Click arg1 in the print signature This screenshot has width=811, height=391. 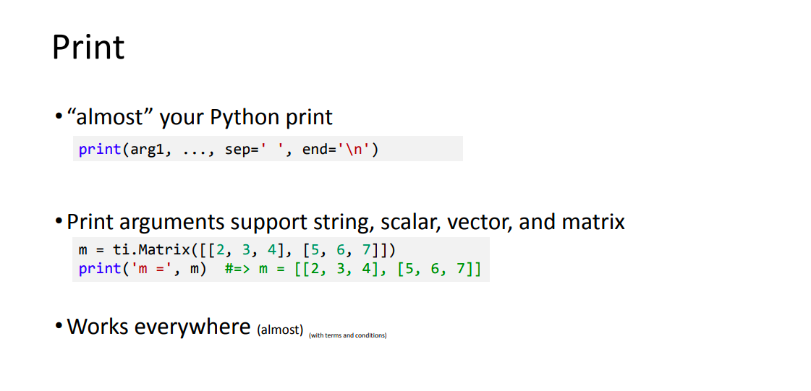[146, 150]
